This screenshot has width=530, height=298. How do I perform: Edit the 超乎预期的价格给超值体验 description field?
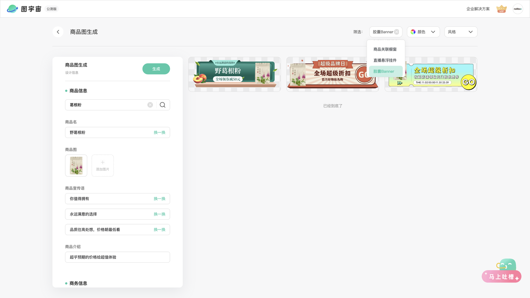click(x=117, y=257)
